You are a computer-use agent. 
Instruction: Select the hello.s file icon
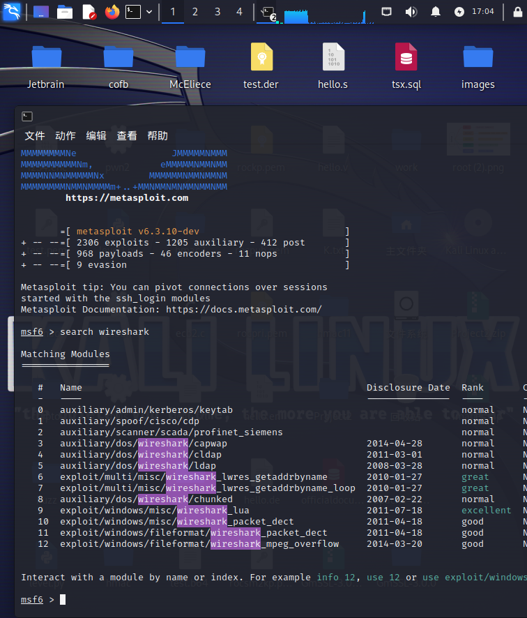point(333,67)
